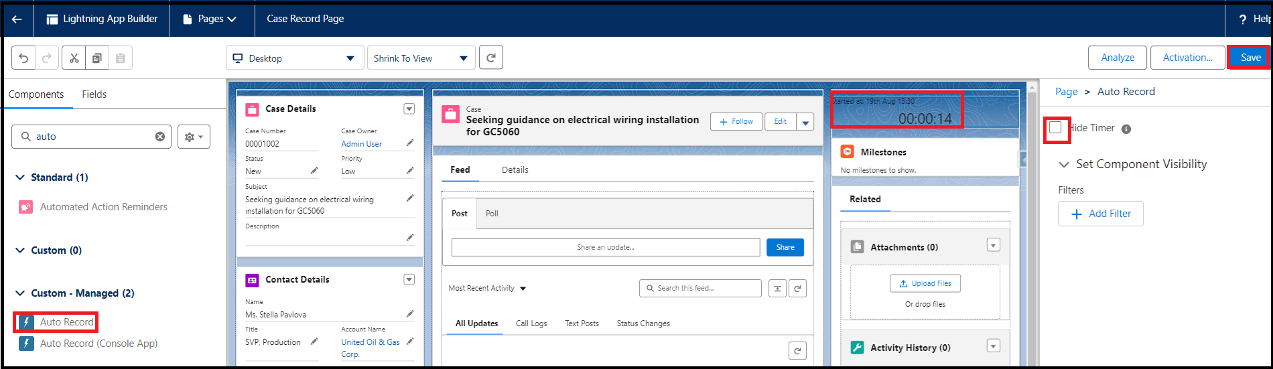Edit the Account Name field pencil
The width and height of the screenshot is (1273, 369).
[x=410, y=342]
